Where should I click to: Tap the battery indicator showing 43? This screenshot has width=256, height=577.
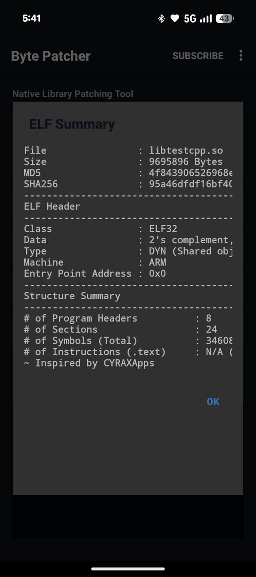pos(224,18)
